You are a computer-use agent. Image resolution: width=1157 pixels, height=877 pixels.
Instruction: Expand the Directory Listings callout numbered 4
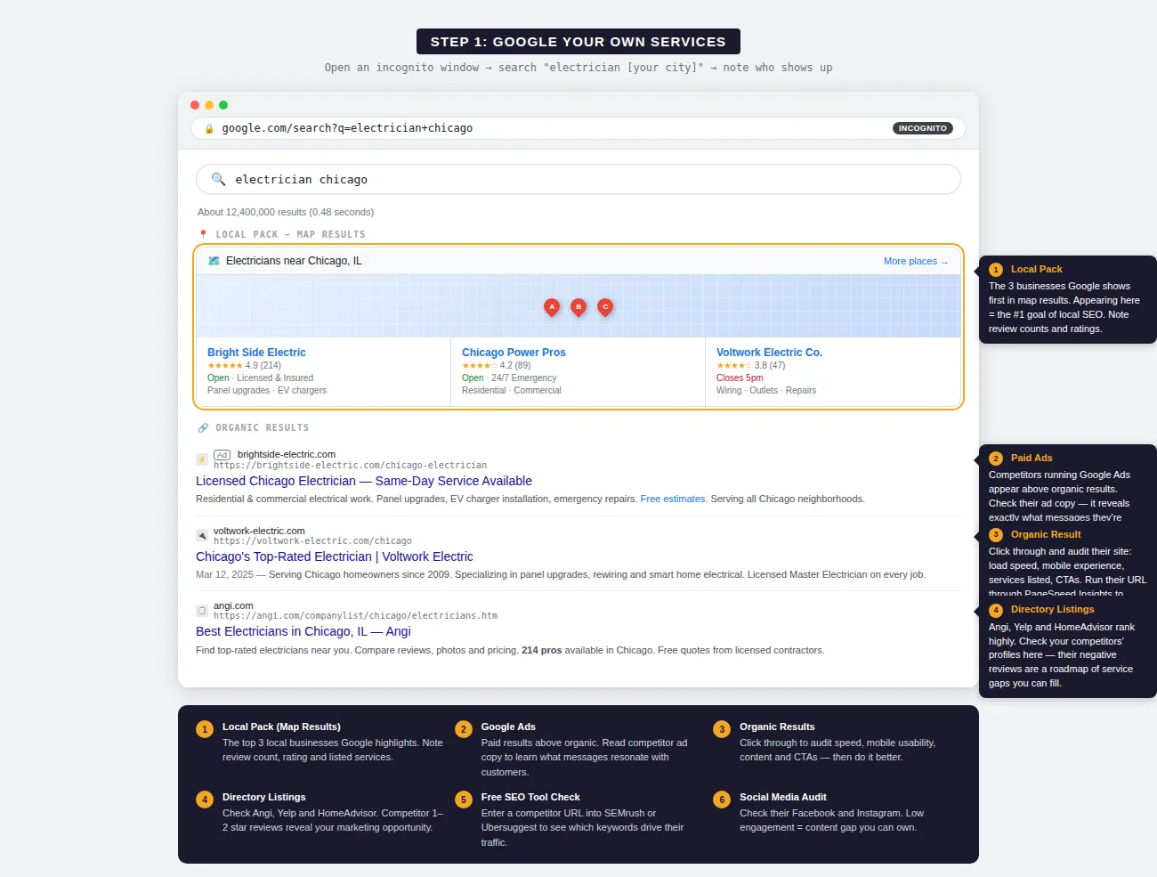pos(995,609)
